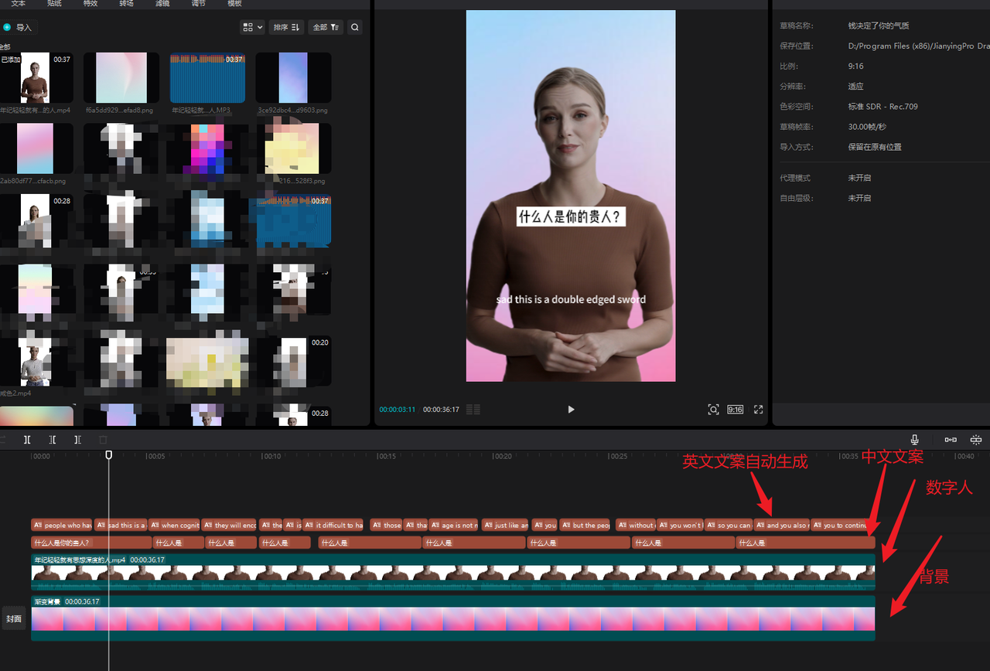Image resolution: width=990 pixels, height=671 pixels.
Task: Click the total duration 00:00:36:17
Action: click(x=441, y=410)
